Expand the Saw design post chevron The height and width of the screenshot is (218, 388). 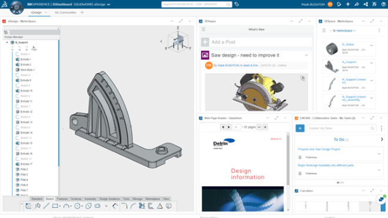tap(306, 55)
